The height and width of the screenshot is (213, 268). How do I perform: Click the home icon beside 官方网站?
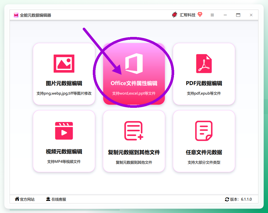(17, 199)
